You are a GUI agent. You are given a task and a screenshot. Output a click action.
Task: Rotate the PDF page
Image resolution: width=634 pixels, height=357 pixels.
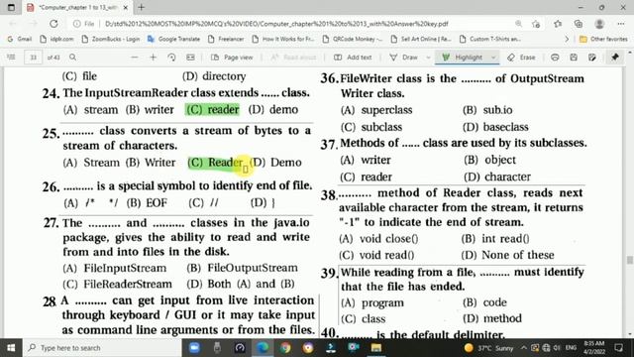(x=171, y=58)
